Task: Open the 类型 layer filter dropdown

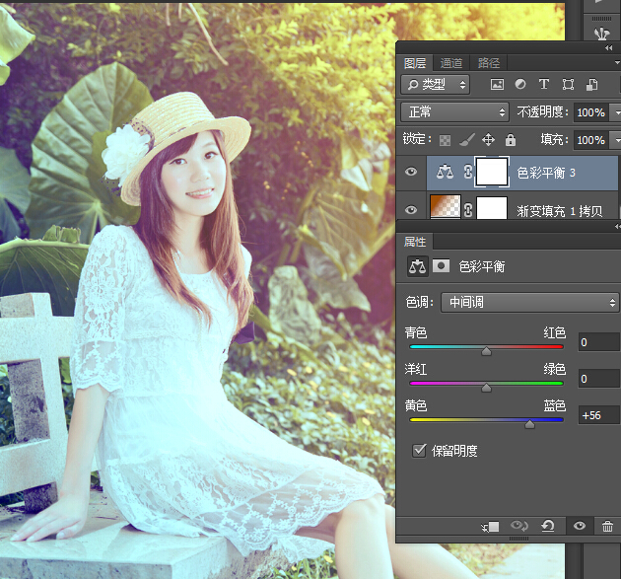Action: (435, 85)
